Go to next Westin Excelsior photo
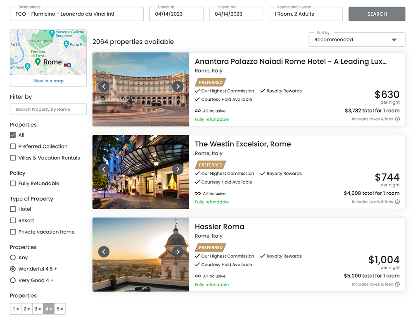Viewport: 413px width, 320px height. (x=178, y=169)
